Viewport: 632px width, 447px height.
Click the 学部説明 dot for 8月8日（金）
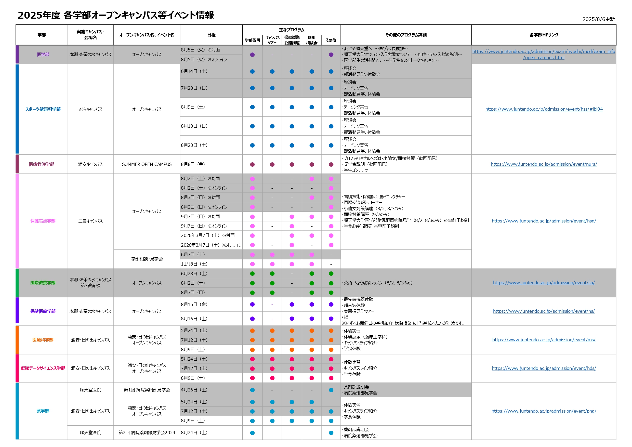coord(252,165)
